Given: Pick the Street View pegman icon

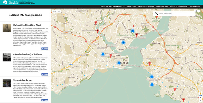Looking at the screenshot, I should [200, 94].
